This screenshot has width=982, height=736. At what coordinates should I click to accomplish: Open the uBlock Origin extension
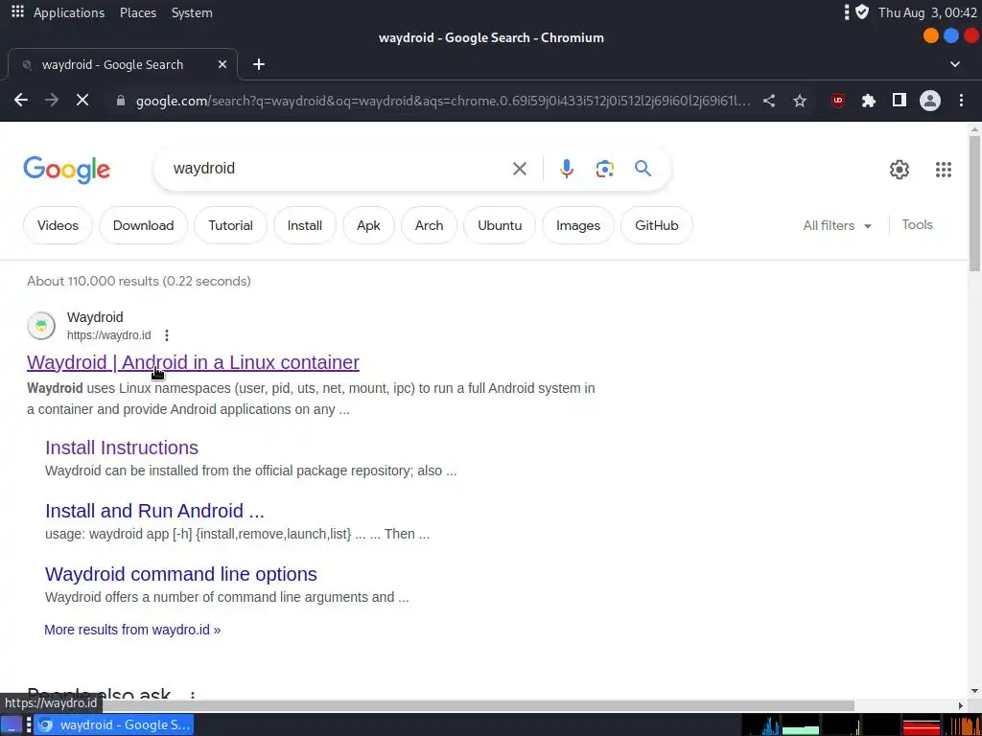pos(837,100)
